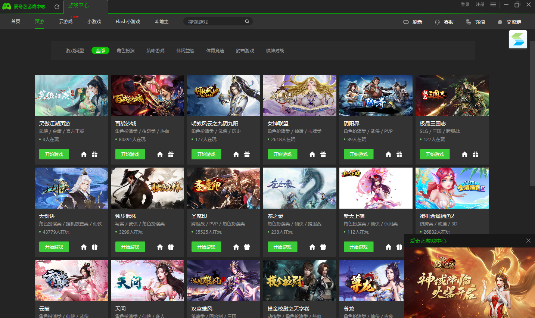Open home page icon for 天剑诀
535x318 pixels.
pyautogui.click(x=84, y=247)
